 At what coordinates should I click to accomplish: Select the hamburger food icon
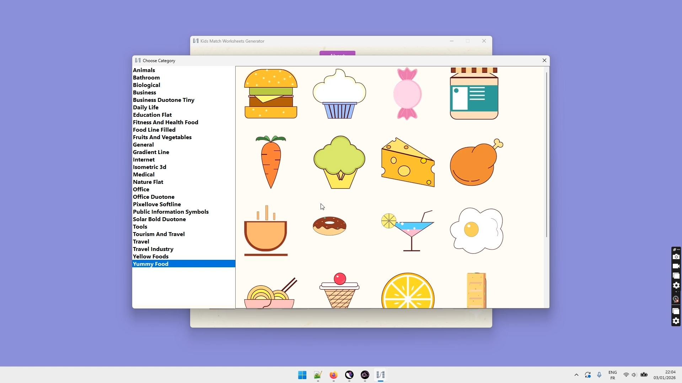coord(270,94)
